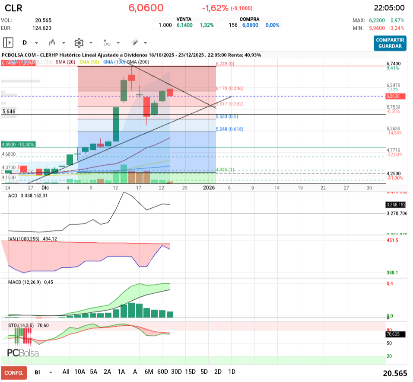Select the 60D time range
This screenshot has width=413, height=382.
tap(162, 372)
